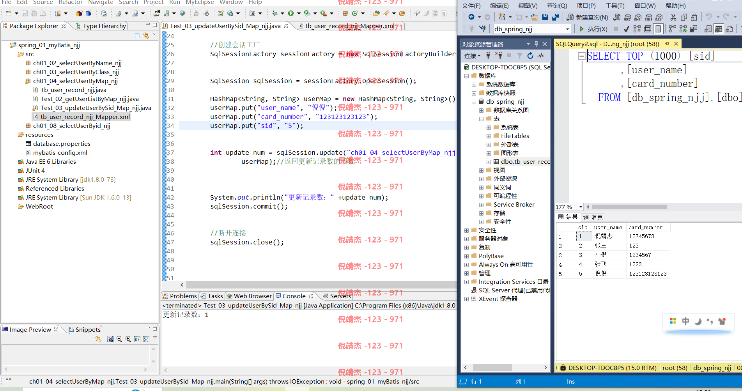Switch to Type Hierarchy tab
Viewport: 742px width, 391px height.
[x=101, y=26]
